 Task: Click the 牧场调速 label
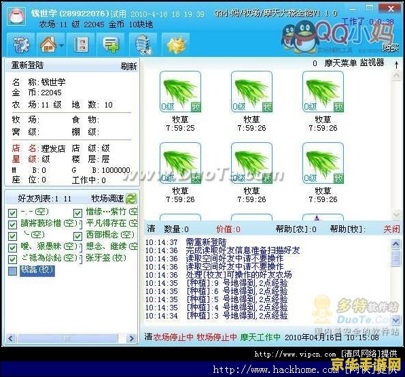(x=108, y=198)
